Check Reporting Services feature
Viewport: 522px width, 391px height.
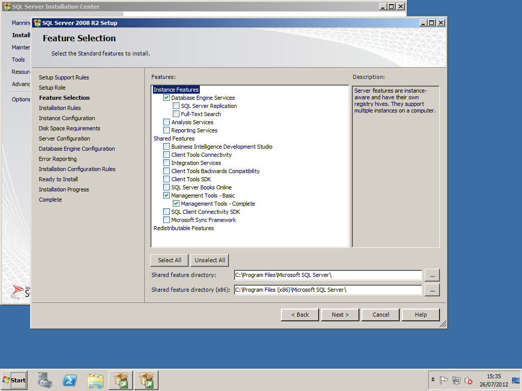(x=167, y=130)
